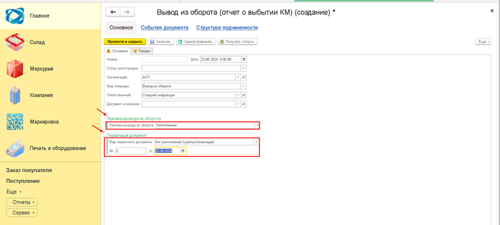The image size is (500, 225).
Task: Click the Причина field showing Уничтожение
Action: coord(206,126)
